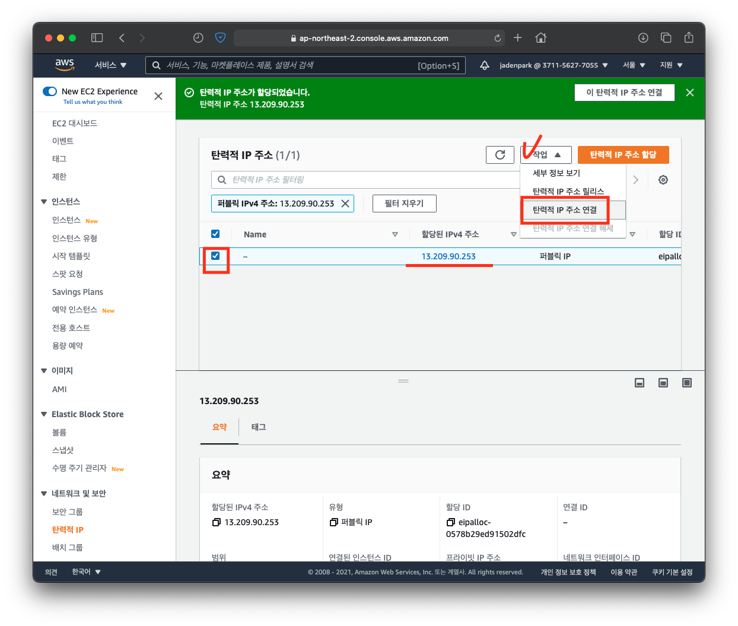Open EC2 대시보드 in sidebar
738x626 pixels.
pos(75,123)
